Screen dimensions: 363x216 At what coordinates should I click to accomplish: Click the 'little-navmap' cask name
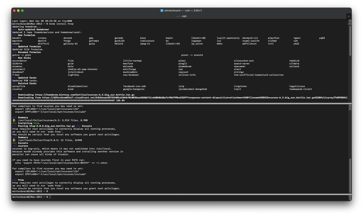click(132, 61)
